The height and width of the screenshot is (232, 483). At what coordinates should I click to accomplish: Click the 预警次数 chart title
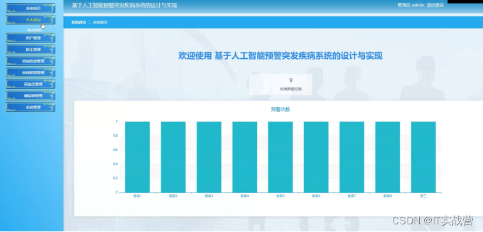(280, 109)
